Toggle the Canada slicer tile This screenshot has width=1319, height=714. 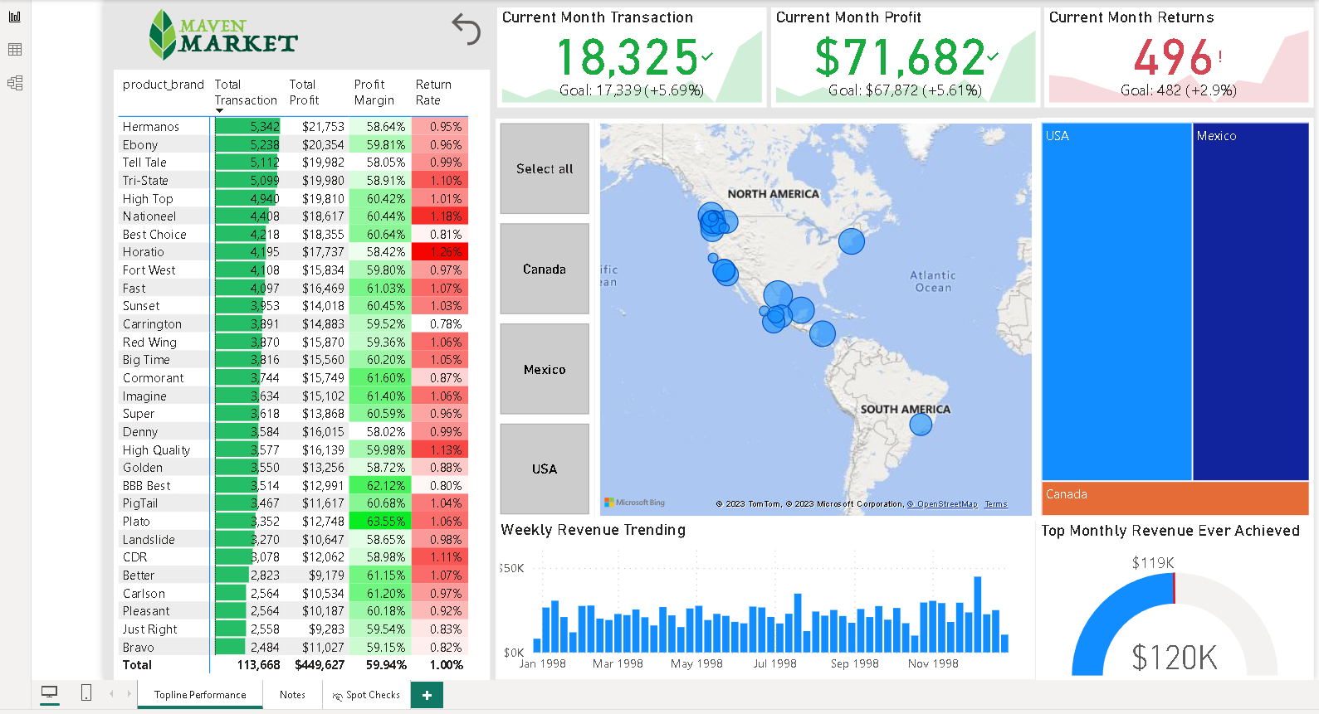pyautogui.click(x=545, y=269)
